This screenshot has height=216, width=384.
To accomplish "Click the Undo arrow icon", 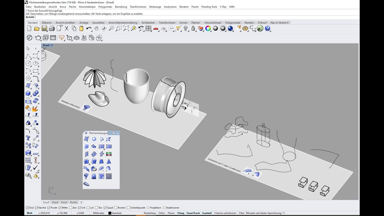I will (89, 28).
